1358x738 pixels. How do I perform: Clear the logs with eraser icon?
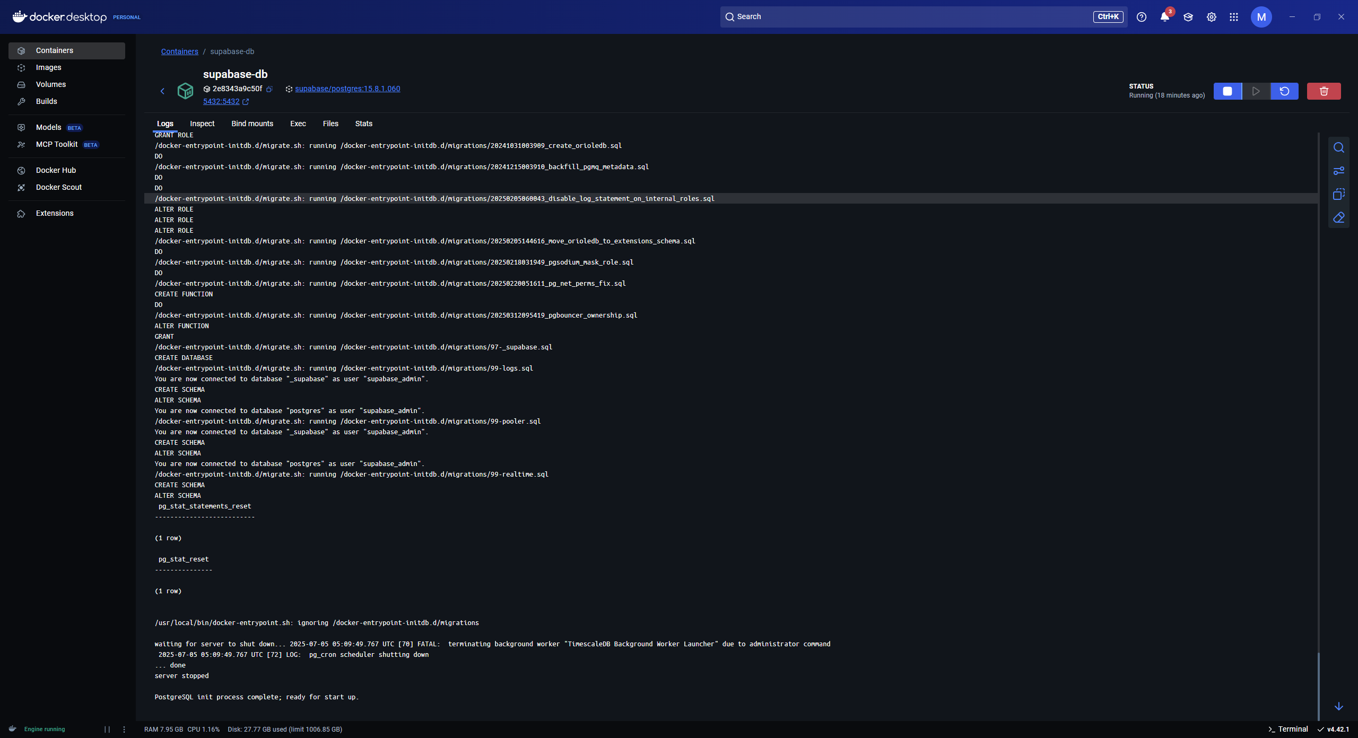click(x=1339, y=217)
